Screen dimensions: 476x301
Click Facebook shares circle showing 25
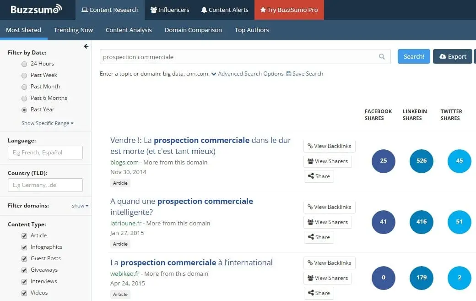pos(384,161)
